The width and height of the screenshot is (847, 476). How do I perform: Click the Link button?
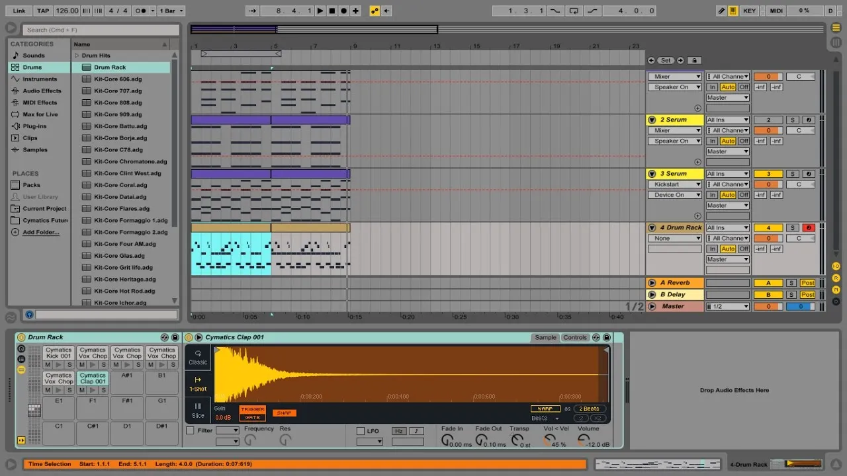coord(19,11)
